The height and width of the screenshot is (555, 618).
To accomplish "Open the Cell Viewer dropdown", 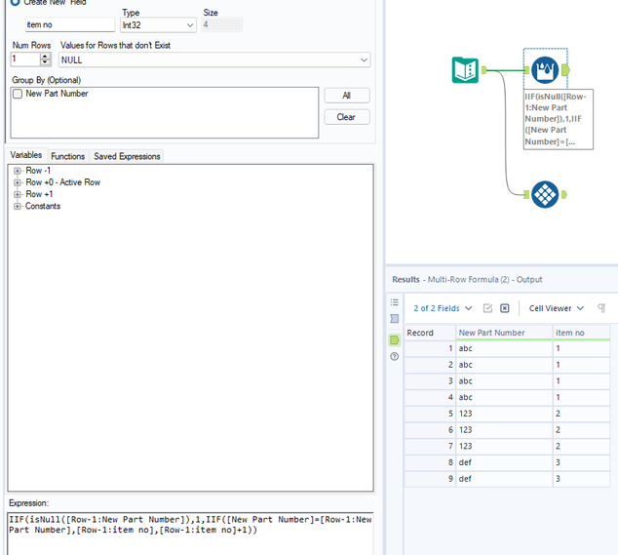I will point(557,308).
